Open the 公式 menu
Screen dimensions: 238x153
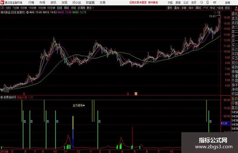tap(186, 3)
